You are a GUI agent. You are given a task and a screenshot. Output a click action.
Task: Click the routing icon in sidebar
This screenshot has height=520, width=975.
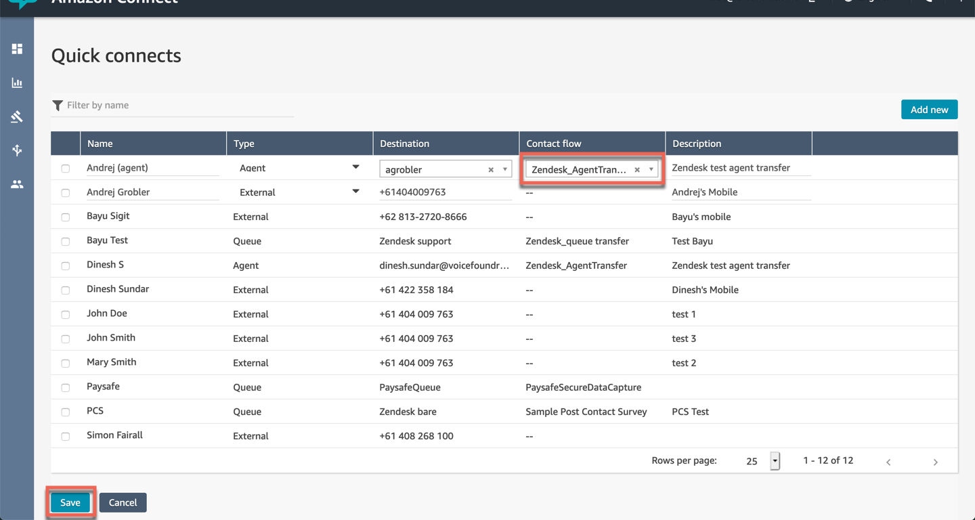point(17,116)
